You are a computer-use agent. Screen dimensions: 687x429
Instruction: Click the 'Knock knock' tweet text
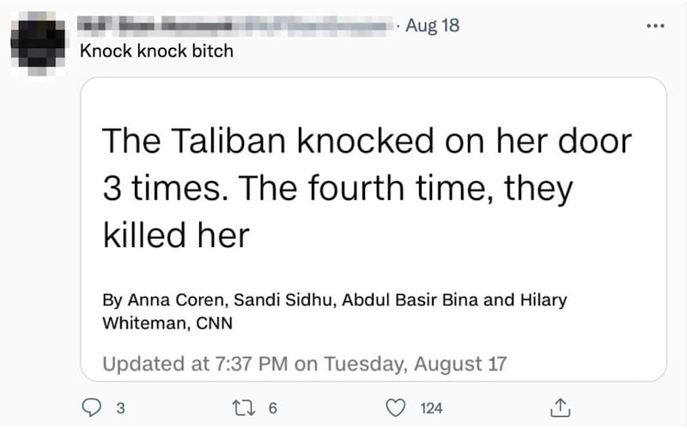tap(155, 51)
